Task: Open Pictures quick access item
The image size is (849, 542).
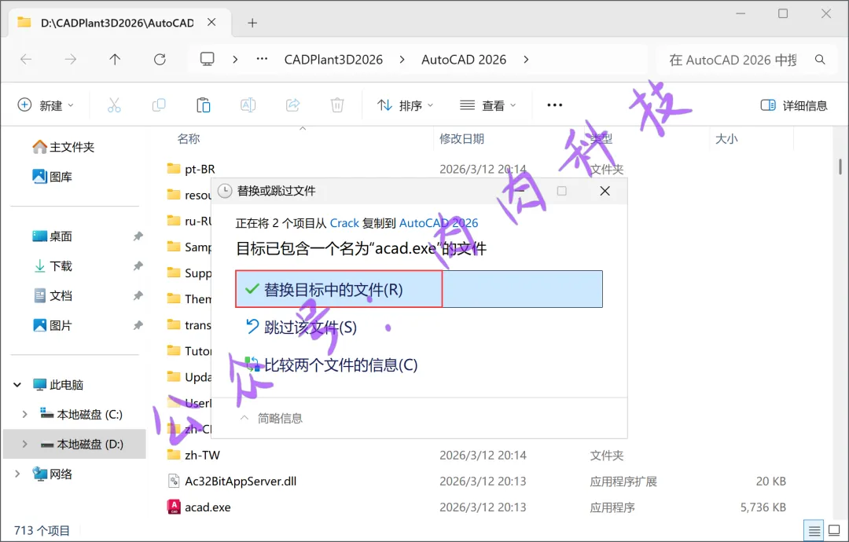Action: click(53, 325)
